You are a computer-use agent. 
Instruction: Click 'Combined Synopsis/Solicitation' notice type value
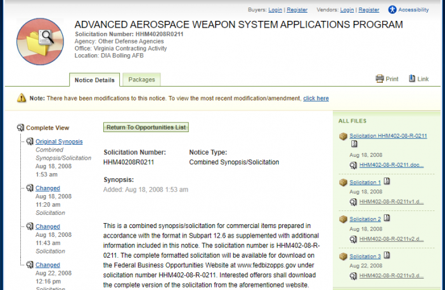(234, 162)
